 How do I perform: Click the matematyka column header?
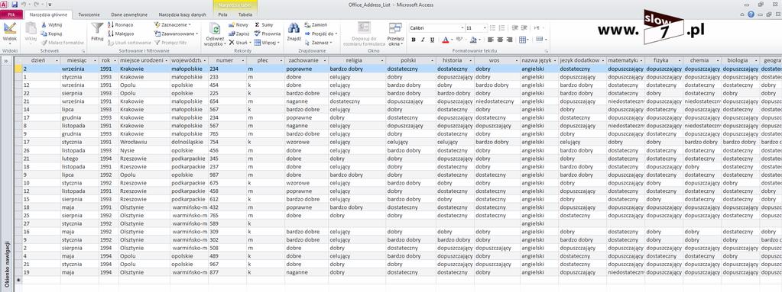626,60
